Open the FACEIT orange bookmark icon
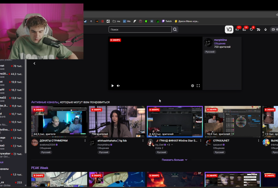 tap(97, 21)
